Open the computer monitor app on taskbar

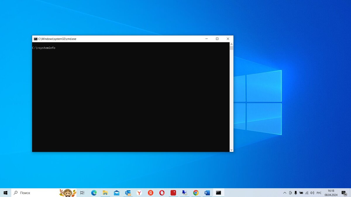pos(185,193)
